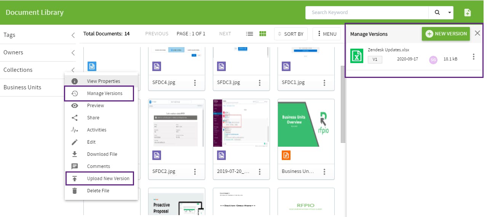The height and width of the screenshot is (217, 487).
Task: Close the Manage Versions panel
Action: click(477, 33)
